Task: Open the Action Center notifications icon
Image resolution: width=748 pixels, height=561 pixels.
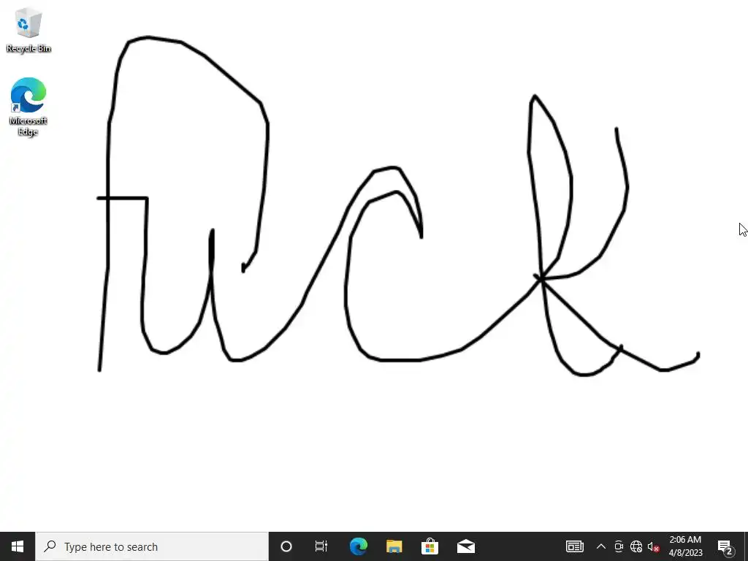Action: (725, 546)
